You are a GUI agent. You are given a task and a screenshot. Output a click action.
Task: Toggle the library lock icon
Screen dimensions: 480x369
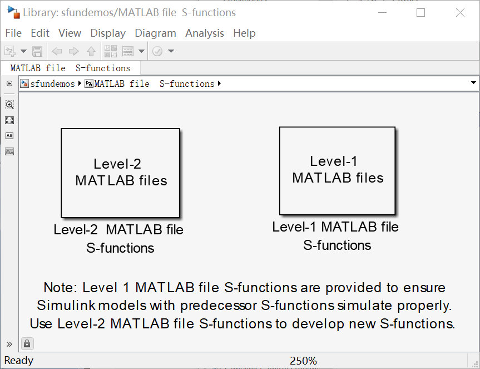tap(27, 343)
